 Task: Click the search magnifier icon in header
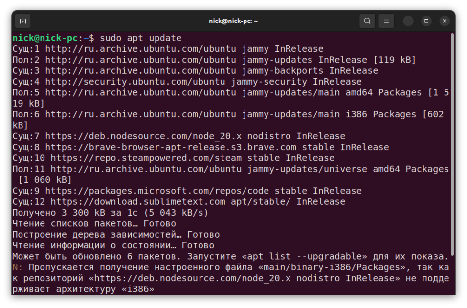[x=367, y=21]
